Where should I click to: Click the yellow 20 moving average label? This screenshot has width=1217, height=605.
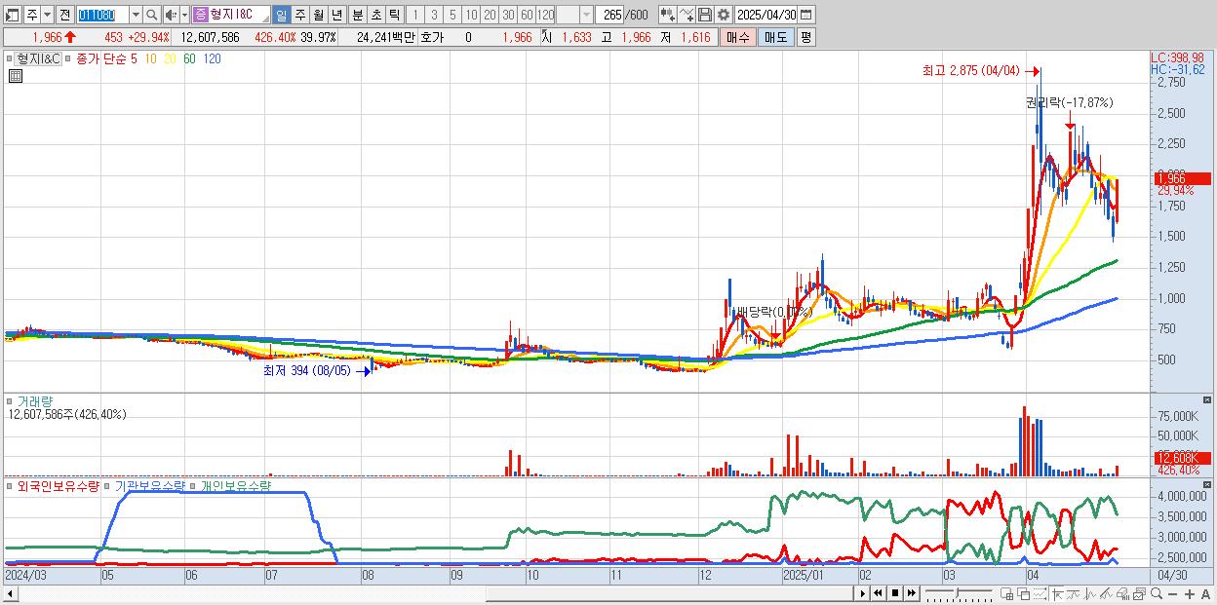pos(171,58)
